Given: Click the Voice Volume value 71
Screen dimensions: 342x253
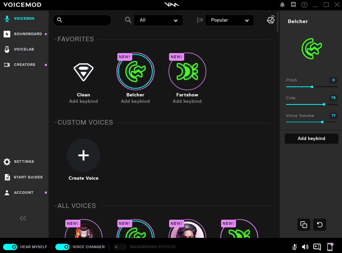Looking at the screenshot, I should [x=333, y=116].
